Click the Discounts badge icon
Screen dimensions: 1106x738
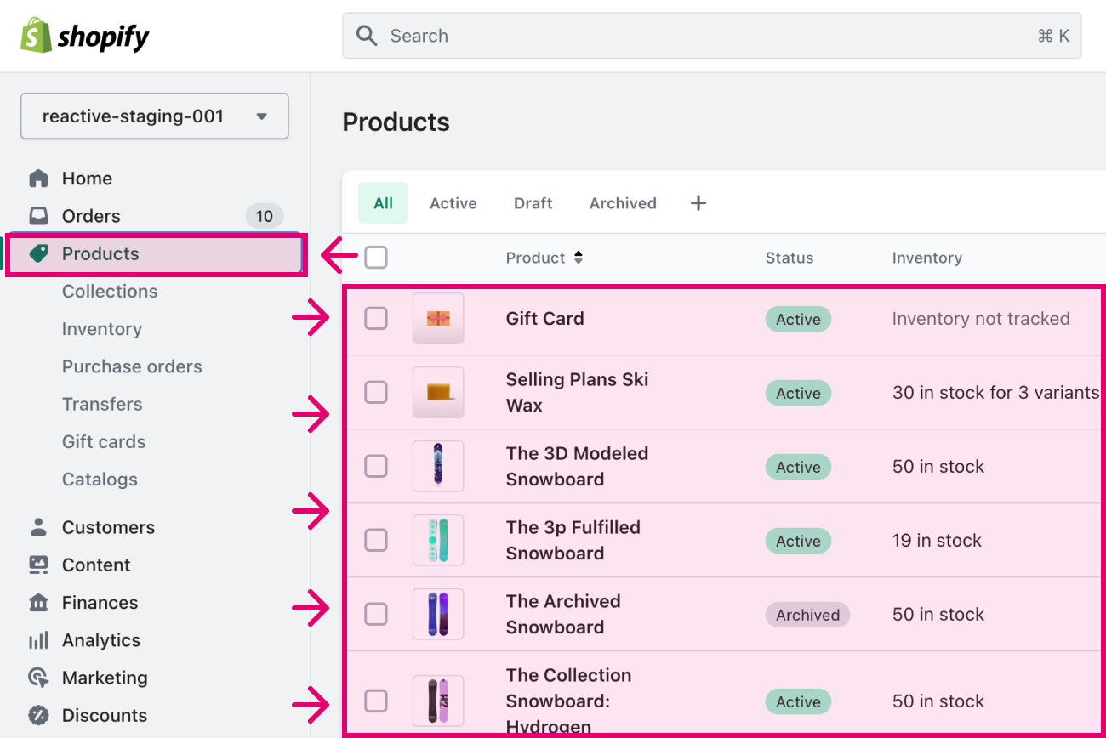38,715
